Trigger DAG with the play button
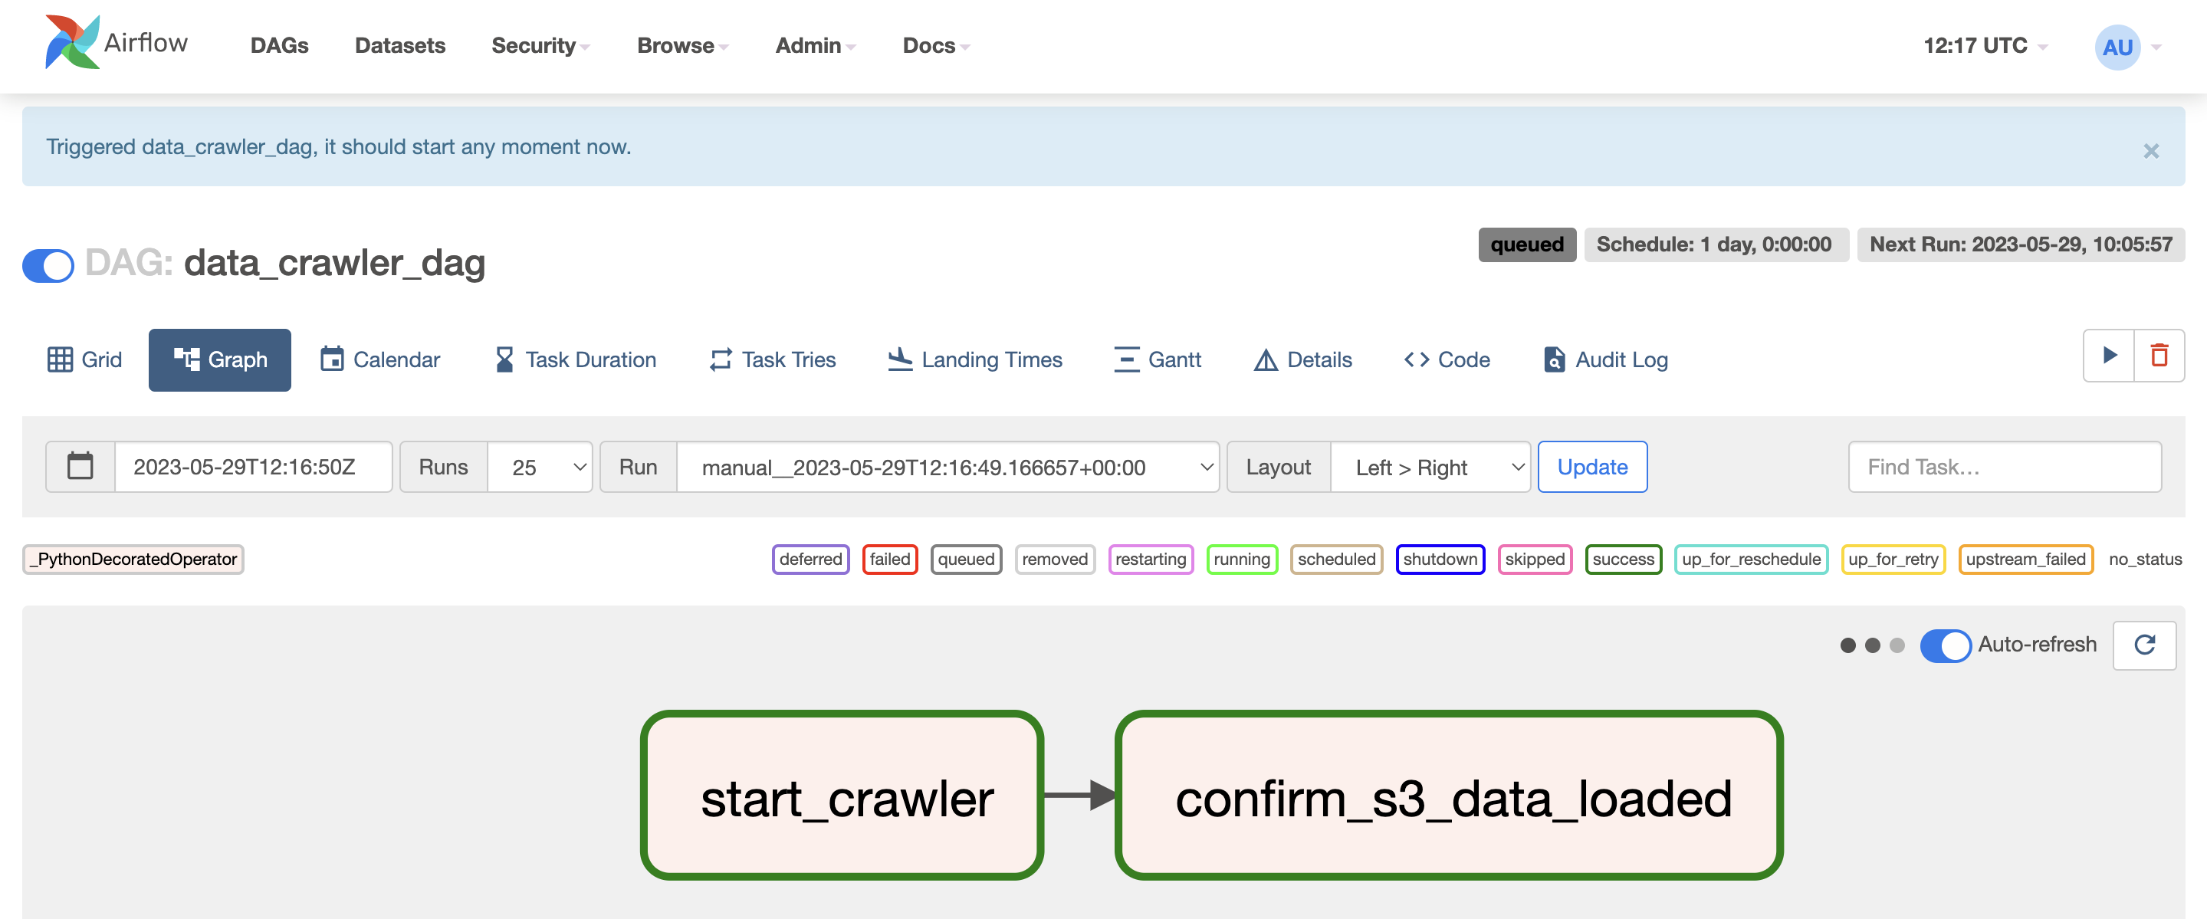This screenshot has height=919, width=2207. coord(2108,356)
